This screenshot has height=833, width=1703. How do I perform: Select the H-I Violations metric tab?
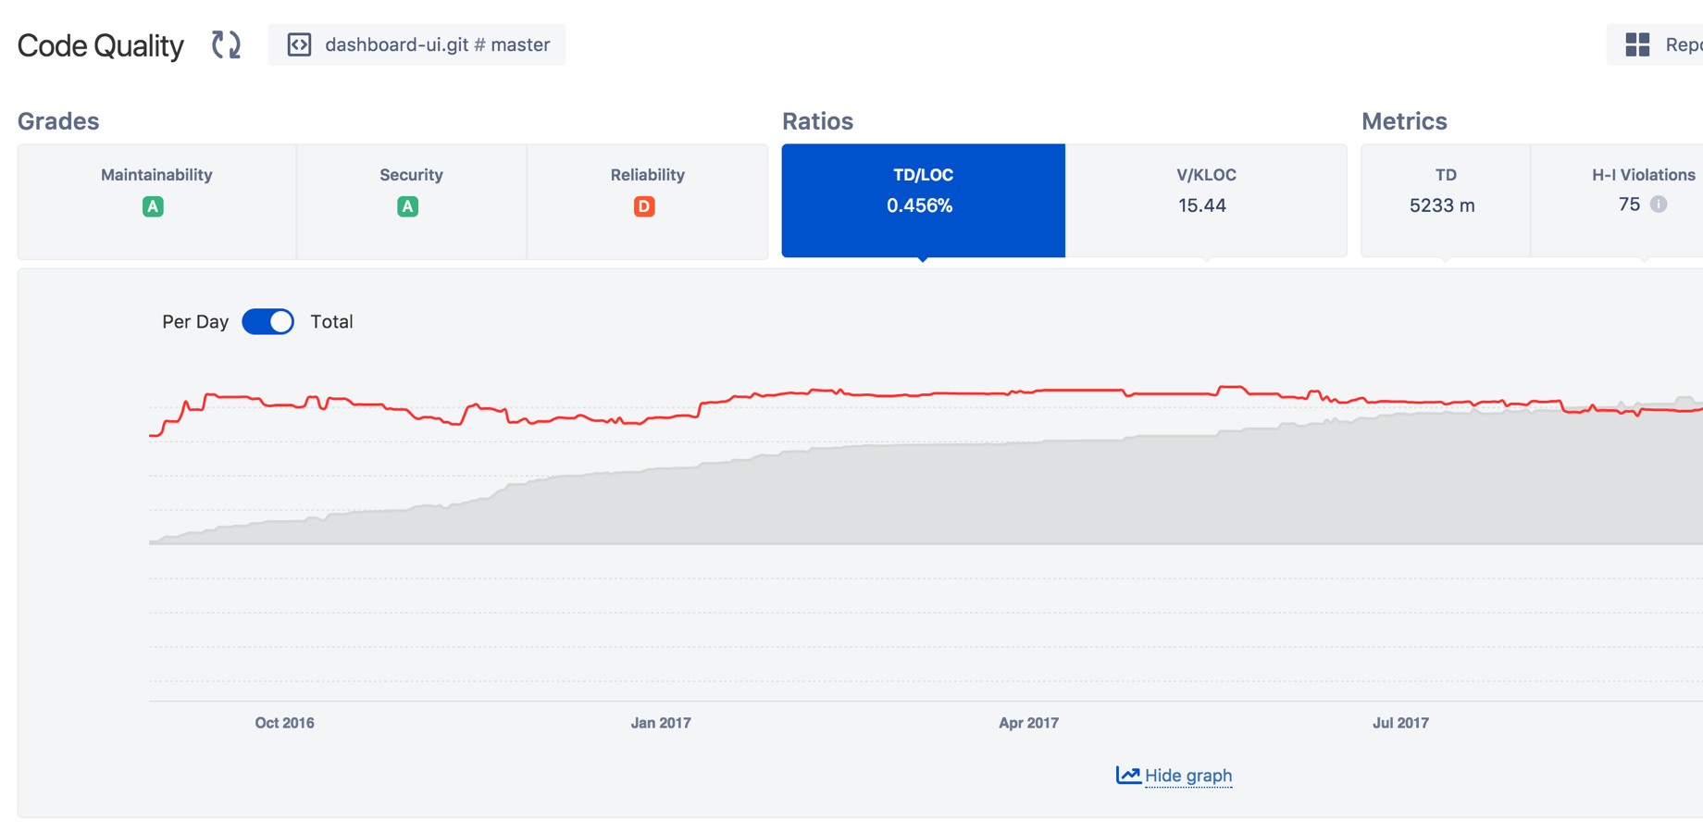[x=1617, y=200]
